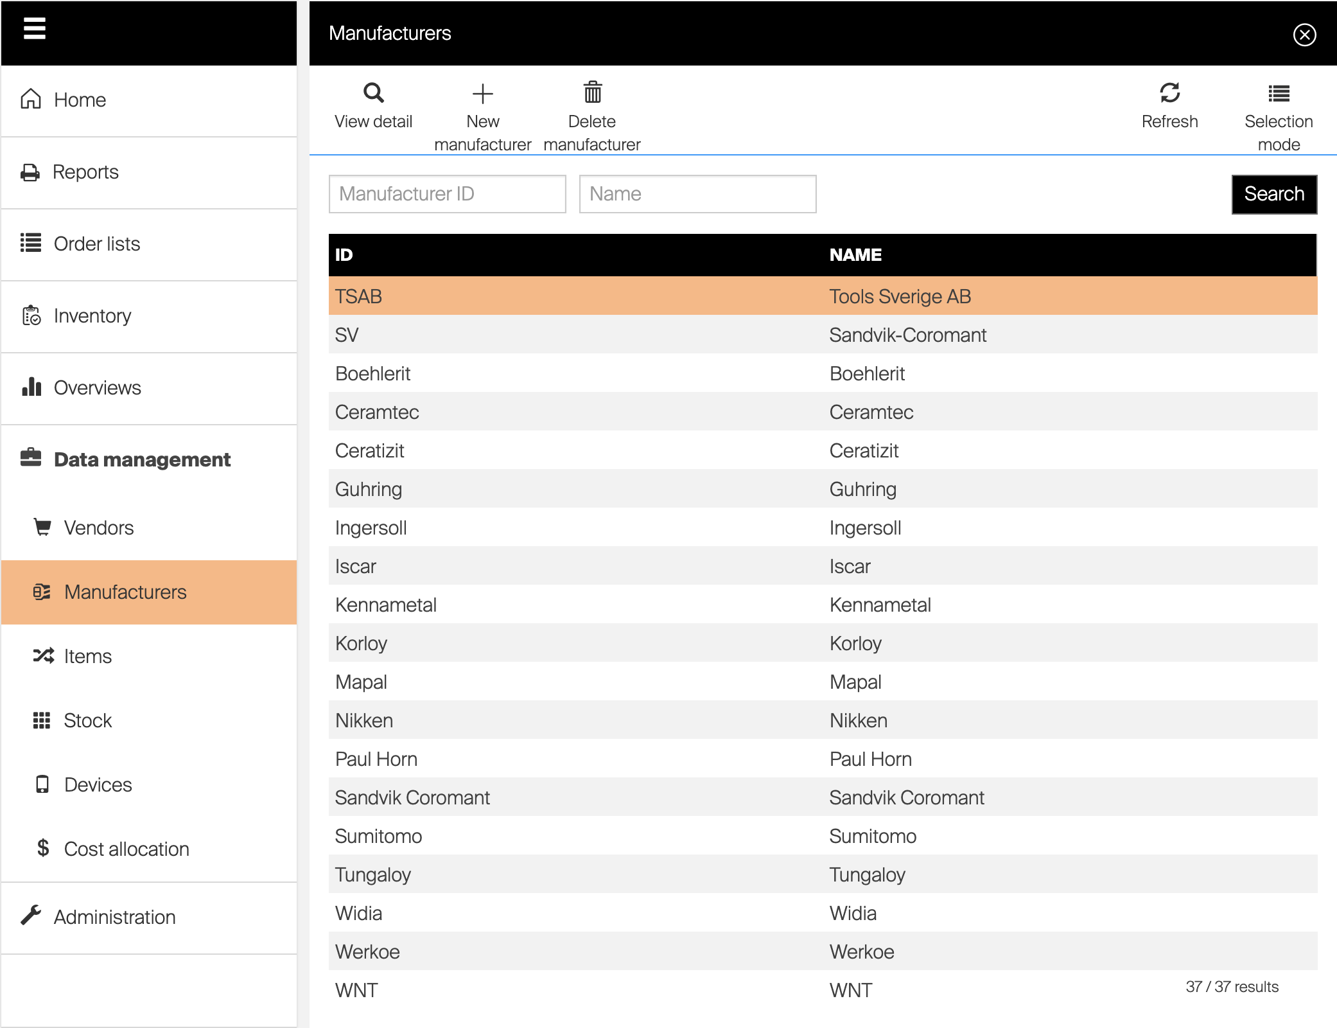Open the Reports section
This screenshot has height=1028, width=1337.
point(85,172)
